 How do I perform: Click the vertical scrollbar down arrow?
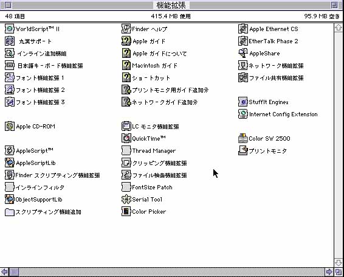pos(339,263)
